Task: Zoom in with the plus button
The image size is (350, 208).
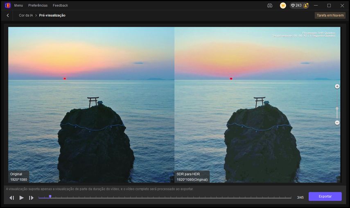Action: tap(337, 86)
